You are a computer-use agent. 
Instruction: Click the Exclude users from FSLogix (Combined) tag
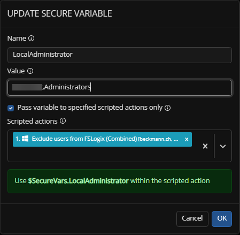click(102, 139)
